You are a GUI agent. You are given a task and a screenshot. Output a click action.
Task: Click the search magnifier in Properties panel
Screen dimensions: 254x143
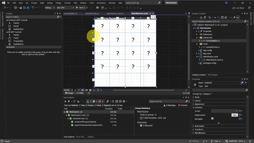point(246,90)
